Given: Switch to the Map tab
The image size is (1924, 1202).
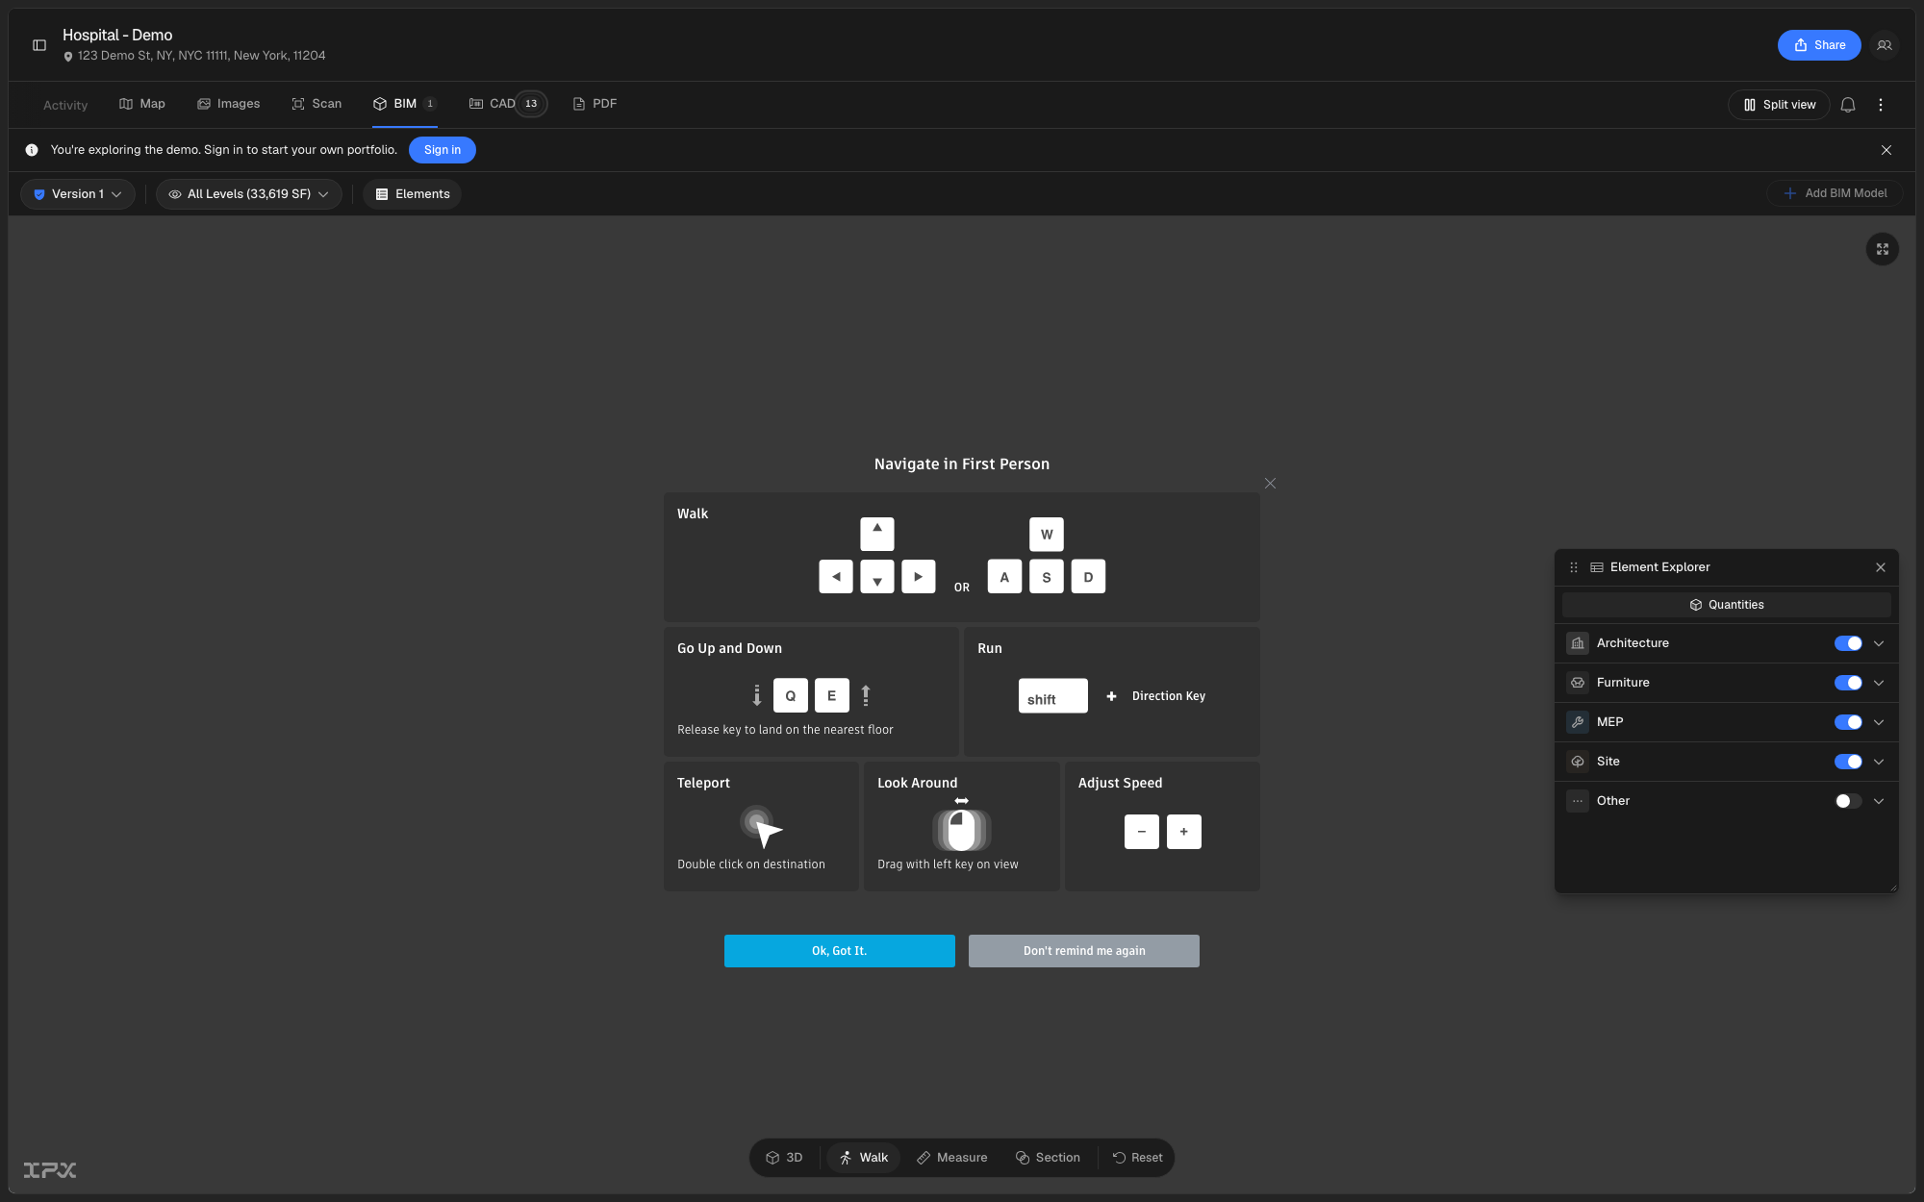Looking at the screenshot, I should [142, 104].
